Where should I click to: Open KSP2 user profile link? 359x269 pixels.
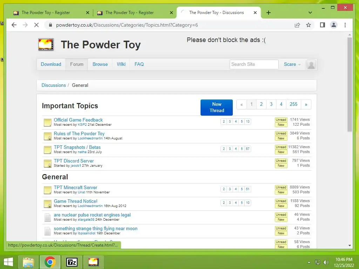82,125
